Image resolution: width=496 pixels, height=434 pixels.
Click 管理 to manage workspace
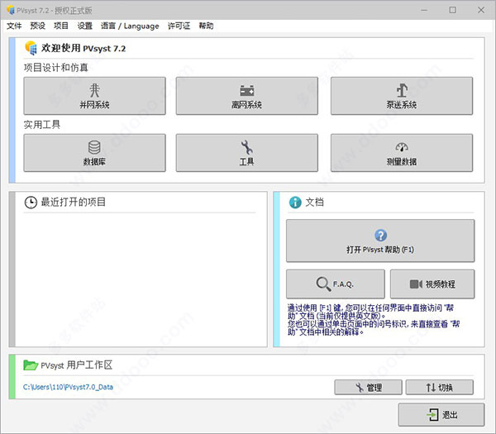[368, 388]
